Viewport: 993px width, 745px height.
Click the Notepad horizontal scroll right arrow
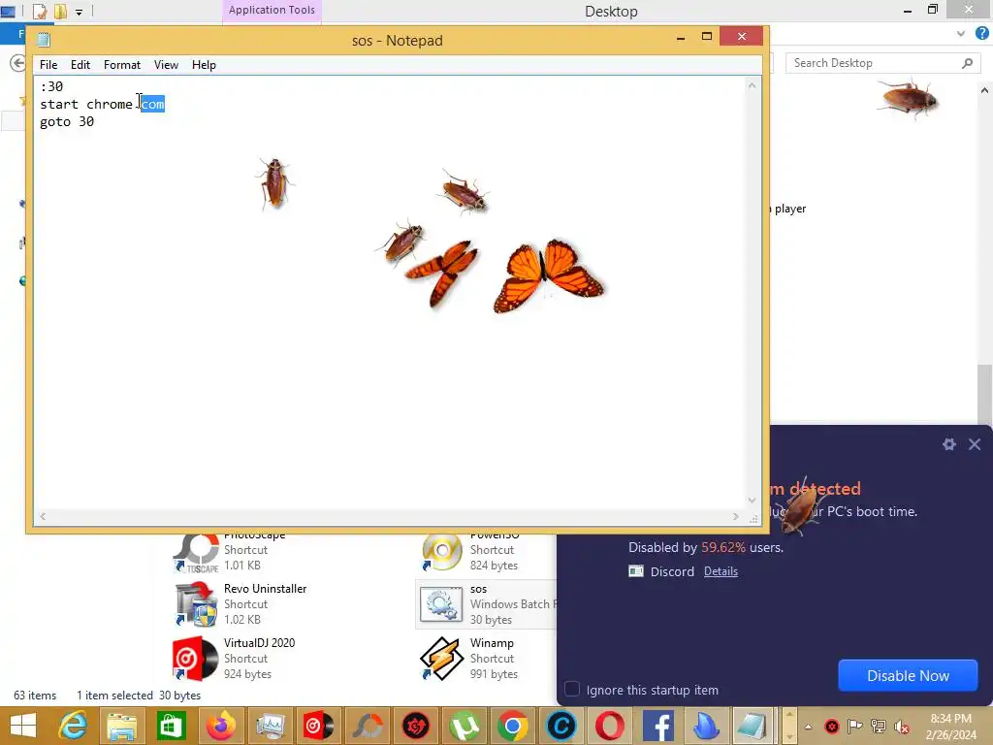[735, 516]
